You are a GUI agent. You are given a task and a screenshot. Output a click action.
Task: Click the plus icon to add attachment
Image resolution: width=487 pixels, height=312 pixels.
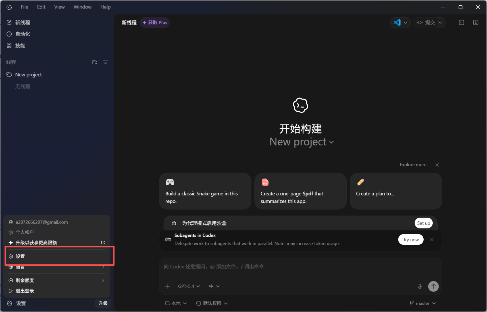click(x=168, y=286)
